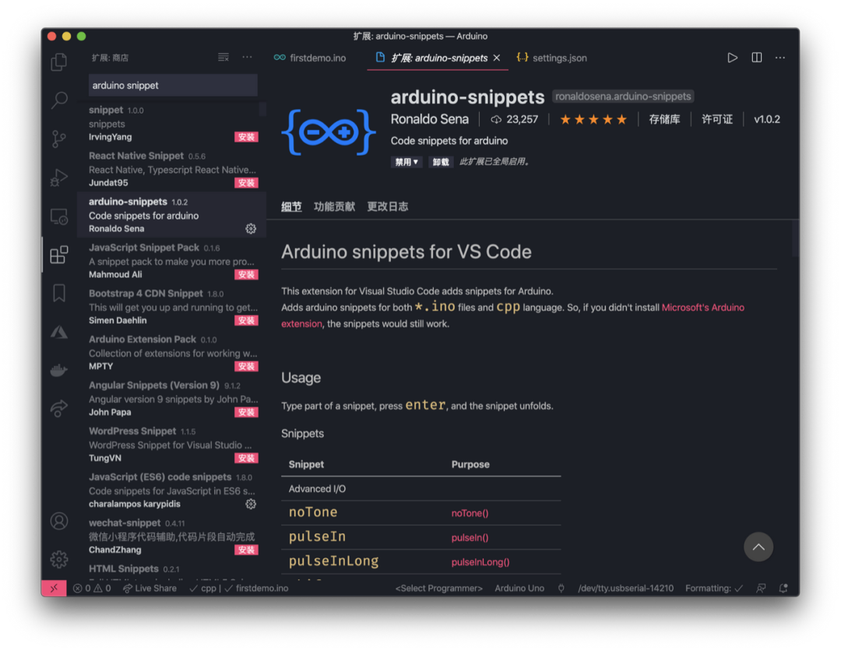Open the feedback icon in status bar
The height and width of the screenshot is (651, 841).
(x=761, y=588)
